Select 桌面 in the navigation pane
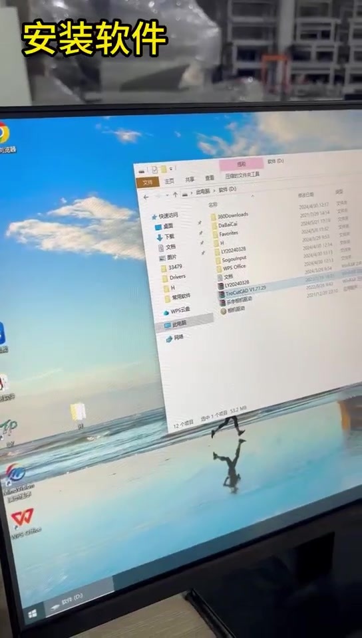Image resolution: width=362 pixels, height=638 pixels. [x=164, y=226]
